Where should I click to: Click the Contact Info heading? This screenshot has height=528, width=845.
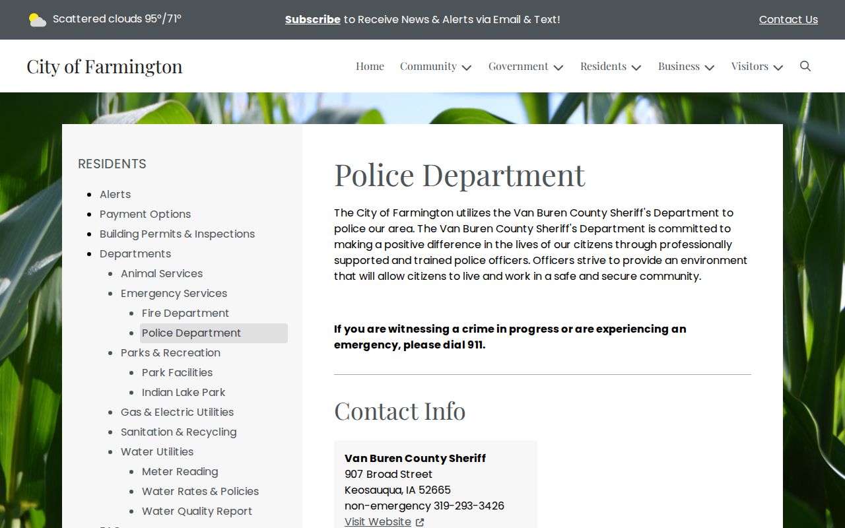click(399, 411)
